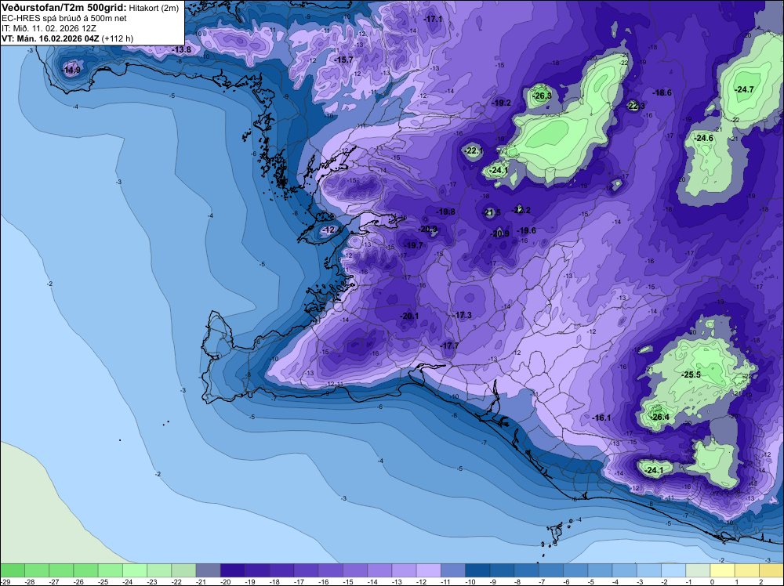Click the -12.4 coastal temperature value

(332, 230)
